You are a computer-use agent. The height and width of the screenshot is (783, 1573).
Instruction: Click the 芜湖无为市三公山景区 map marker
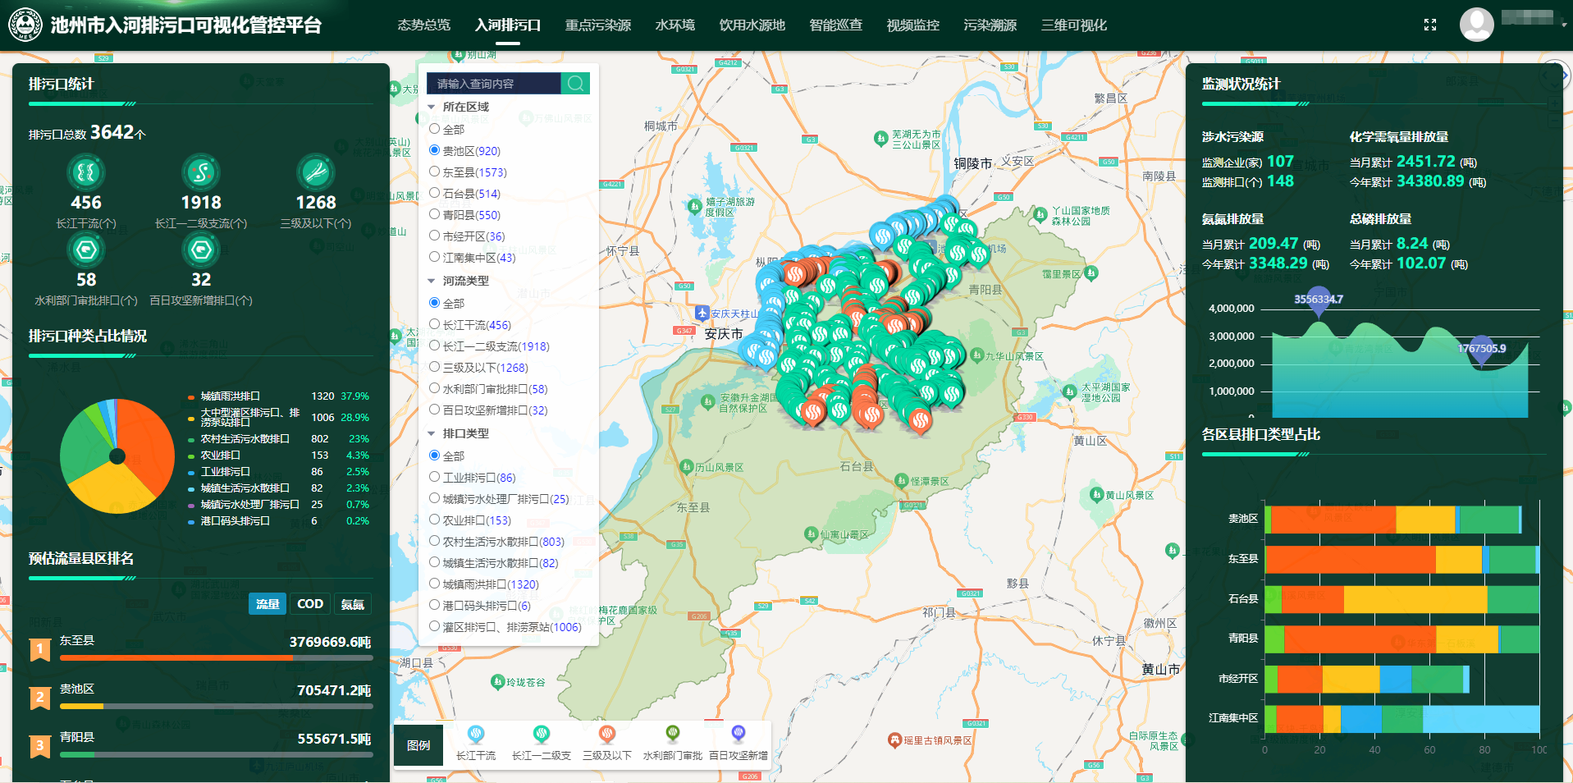click(881, 139)
